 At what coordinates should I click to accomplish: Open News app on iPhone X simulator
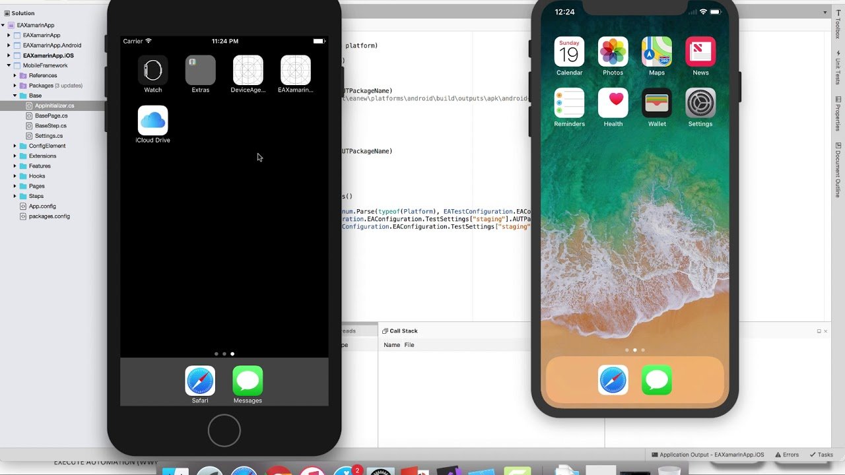tap(700, 51)
